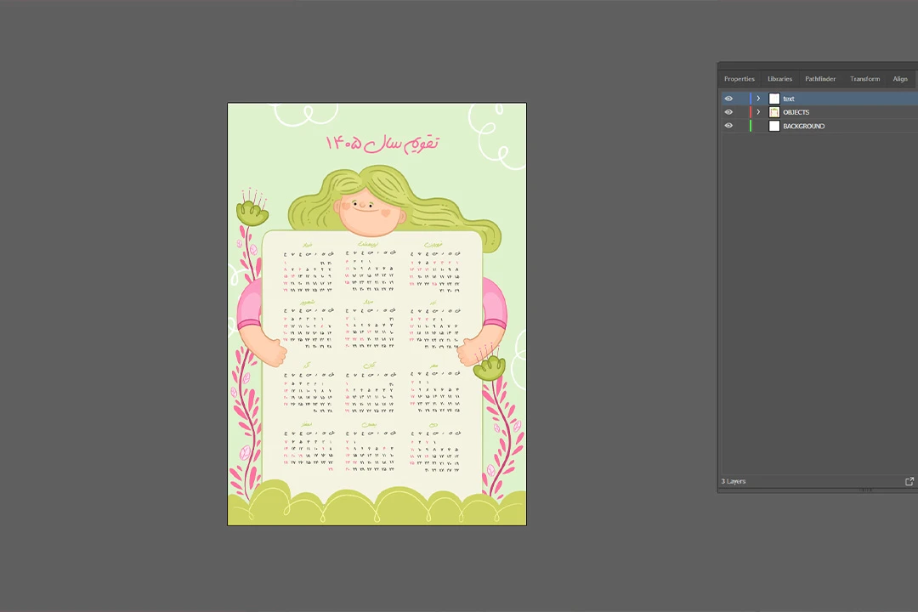Hide the BACKGROUND layer via eye icon
Image resolution: width=918 pixels, height=612 pixels.
point(728,126)
